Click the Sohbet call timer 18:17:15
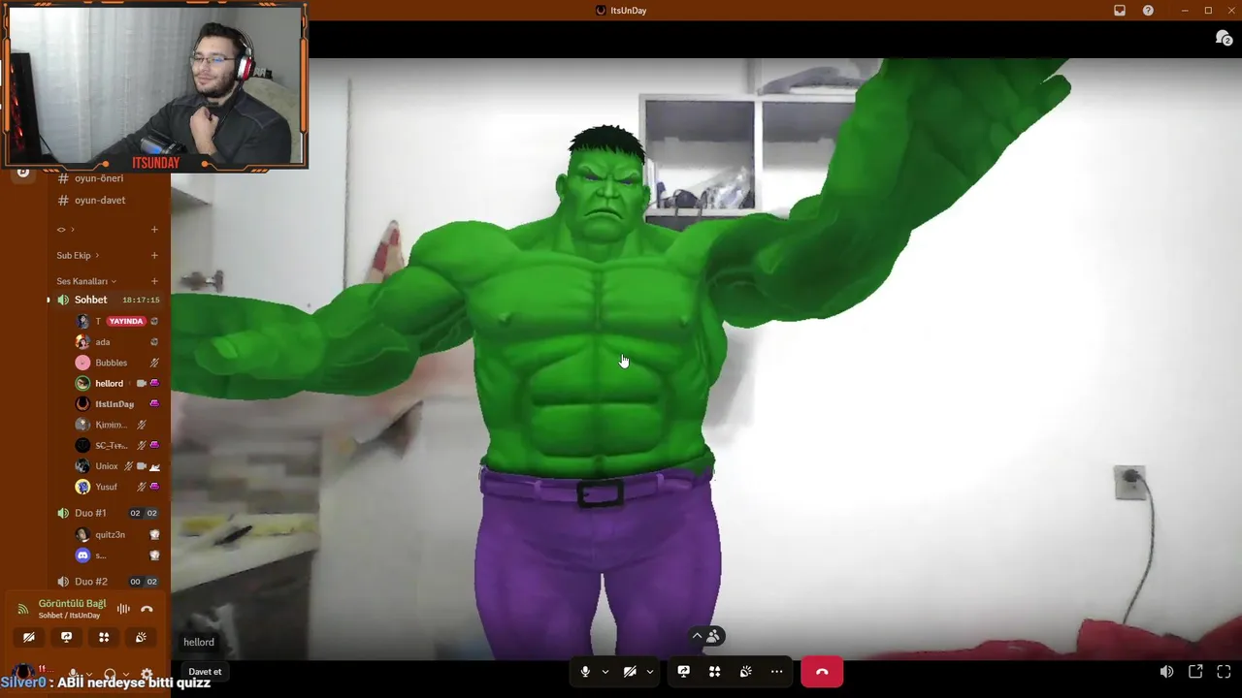The height and width of the screenshot is (698, 1242). point(141,301)
